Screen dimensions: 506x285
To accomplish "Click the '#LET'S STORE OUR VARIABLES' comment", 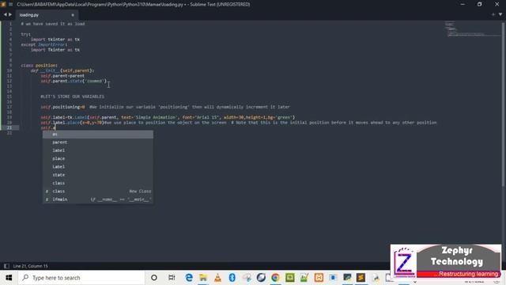I will click(x=72, y=97).
